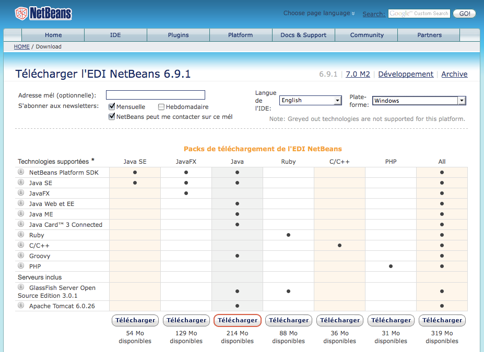Click Télécharger for the PHP pack
484x352 pixels.
[x=391, y=320]
